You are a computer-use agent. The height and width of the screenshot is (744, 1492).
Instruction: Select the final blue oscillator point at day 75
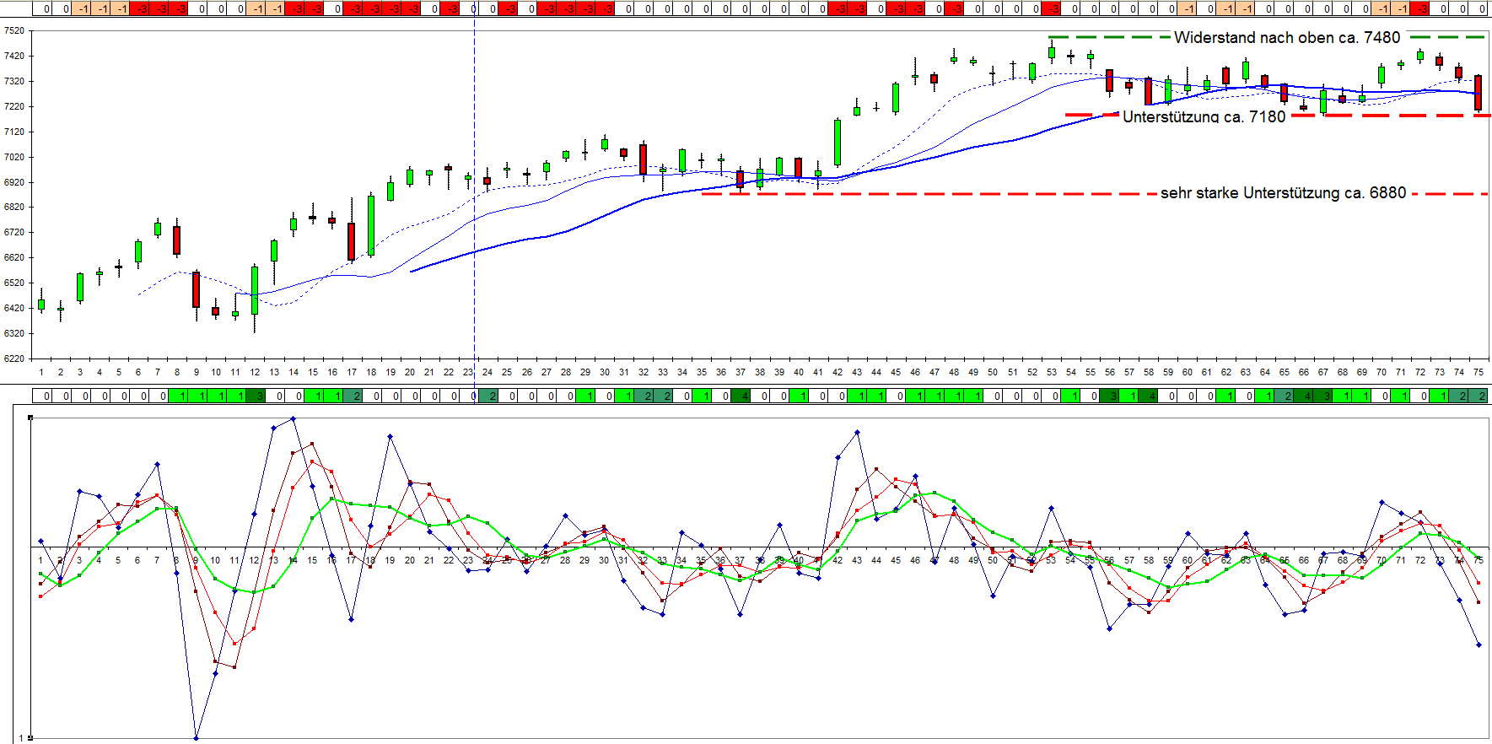tap(1479, 644)
